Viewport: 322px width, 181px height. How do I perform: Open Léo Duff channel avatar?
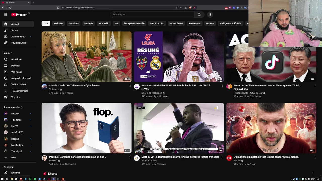(x=44, y=158)
